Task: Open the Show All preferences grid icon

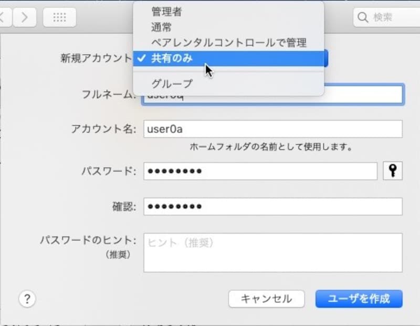Action: click(x=59, y=17)
